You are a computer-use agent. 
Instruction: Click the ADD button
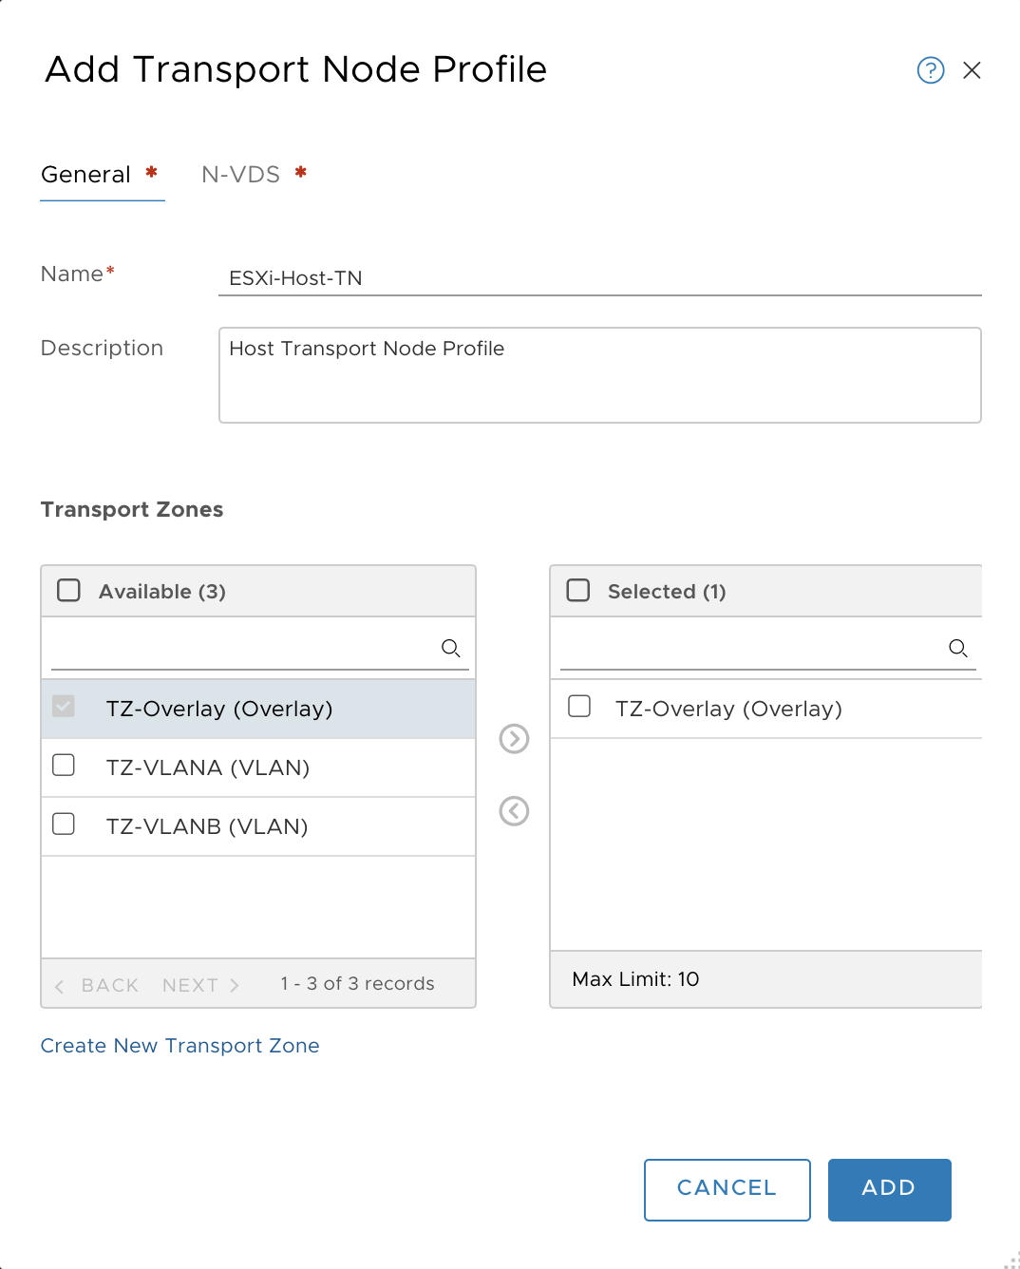[890, 1189]
